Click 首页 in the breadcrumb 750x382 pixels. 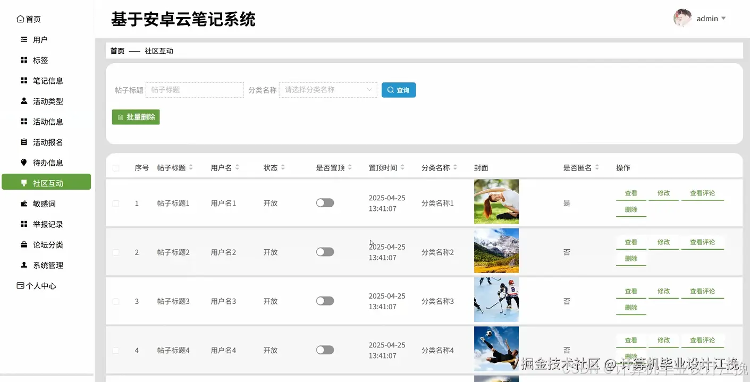click(x=117, y=51)
